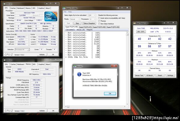Switch to Super PI [CPU #2] tab
The height and width of the screenshot is (121, 180).
pos(99,27)
